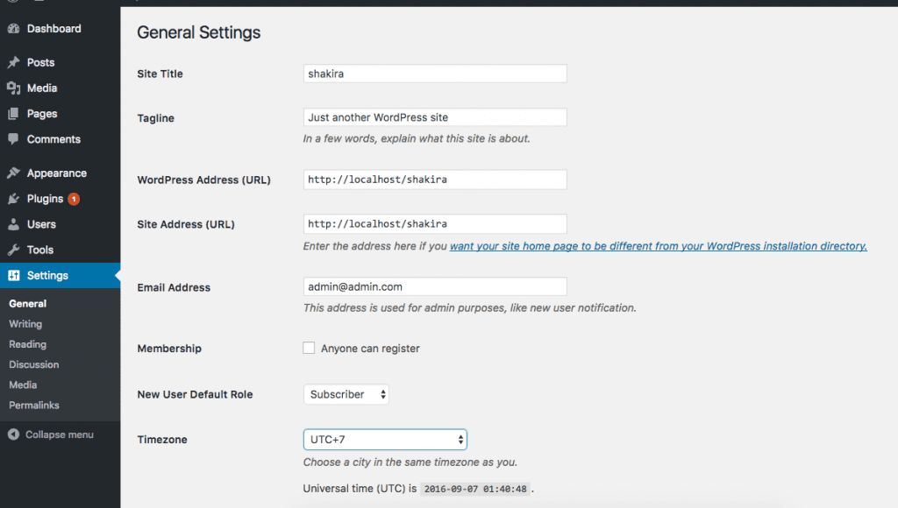This screenshot has height=508, width=898.
Task: Click the Media library icon
Action: [13, 88]
